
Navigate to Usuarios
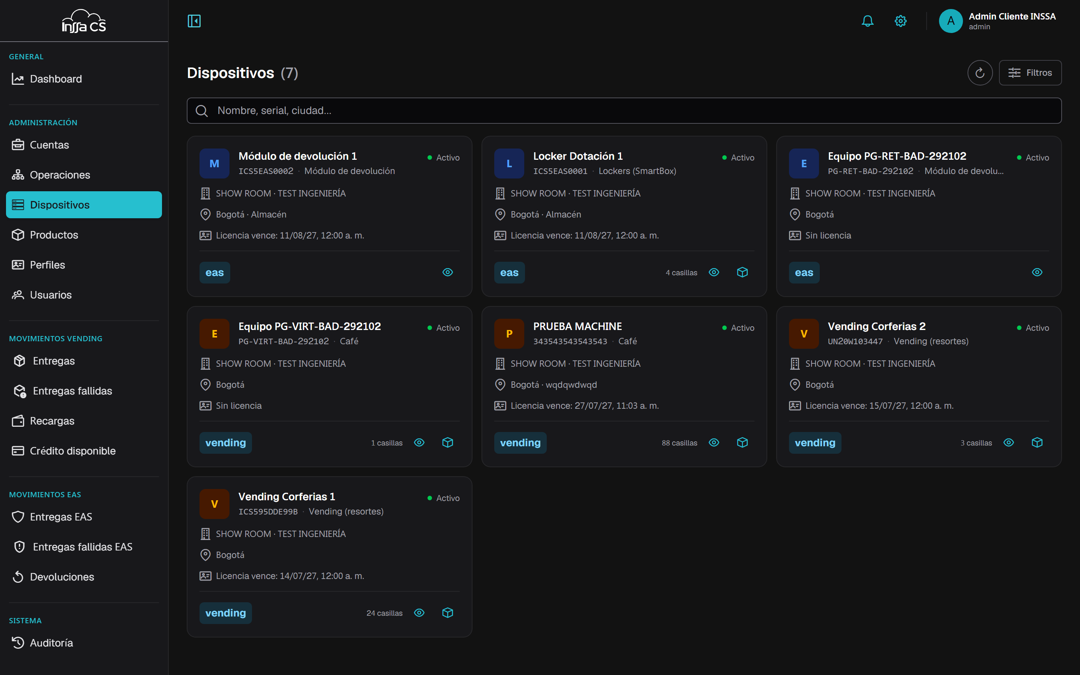[x=84, y=295]
